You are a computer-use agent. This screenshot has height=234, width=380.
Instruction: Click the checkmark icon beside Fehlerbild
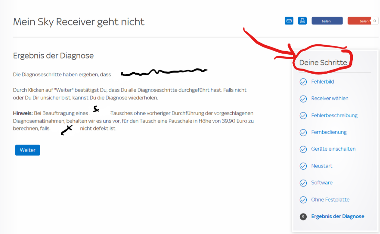(x=303, y=82)
